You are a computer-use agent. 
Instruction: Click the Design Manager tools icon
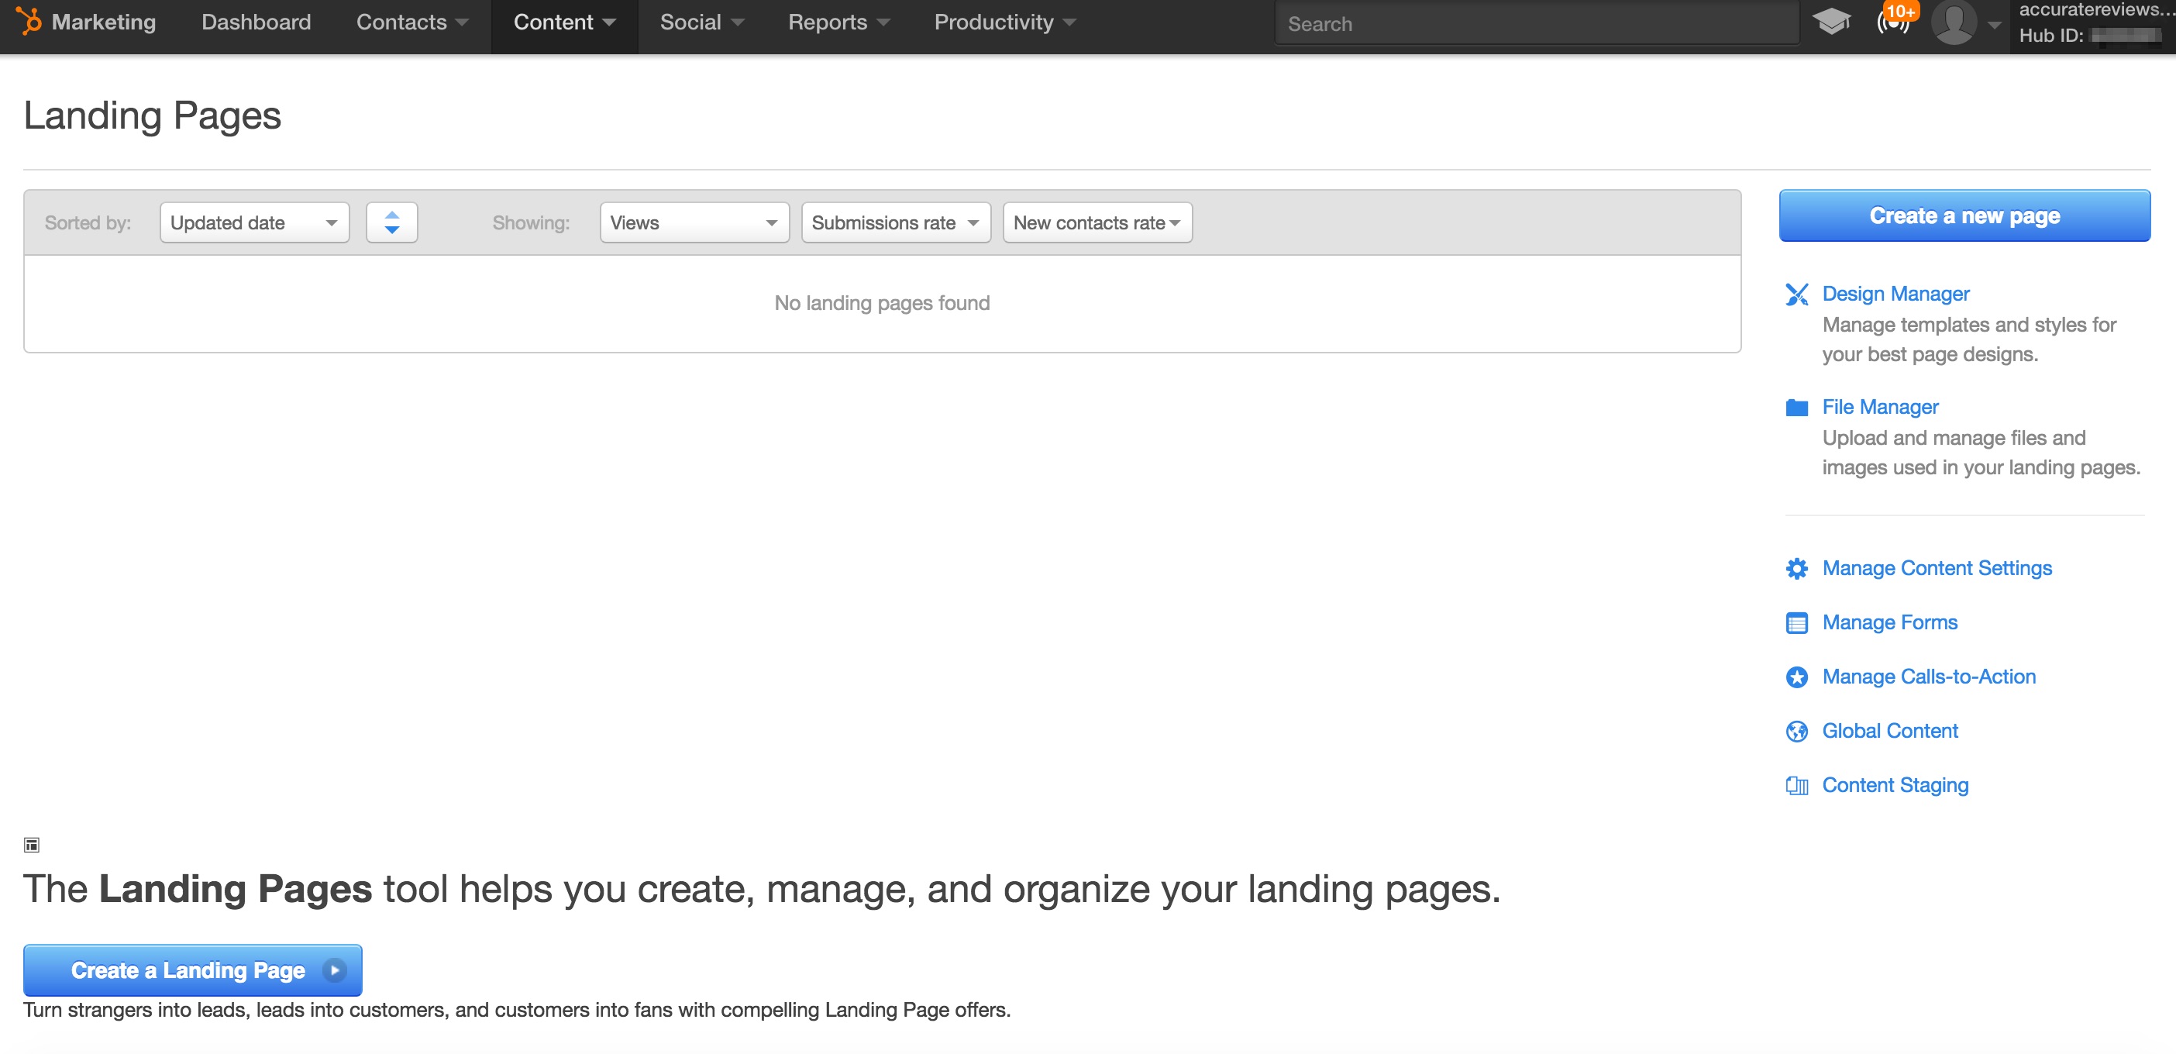pos(1797,294)
